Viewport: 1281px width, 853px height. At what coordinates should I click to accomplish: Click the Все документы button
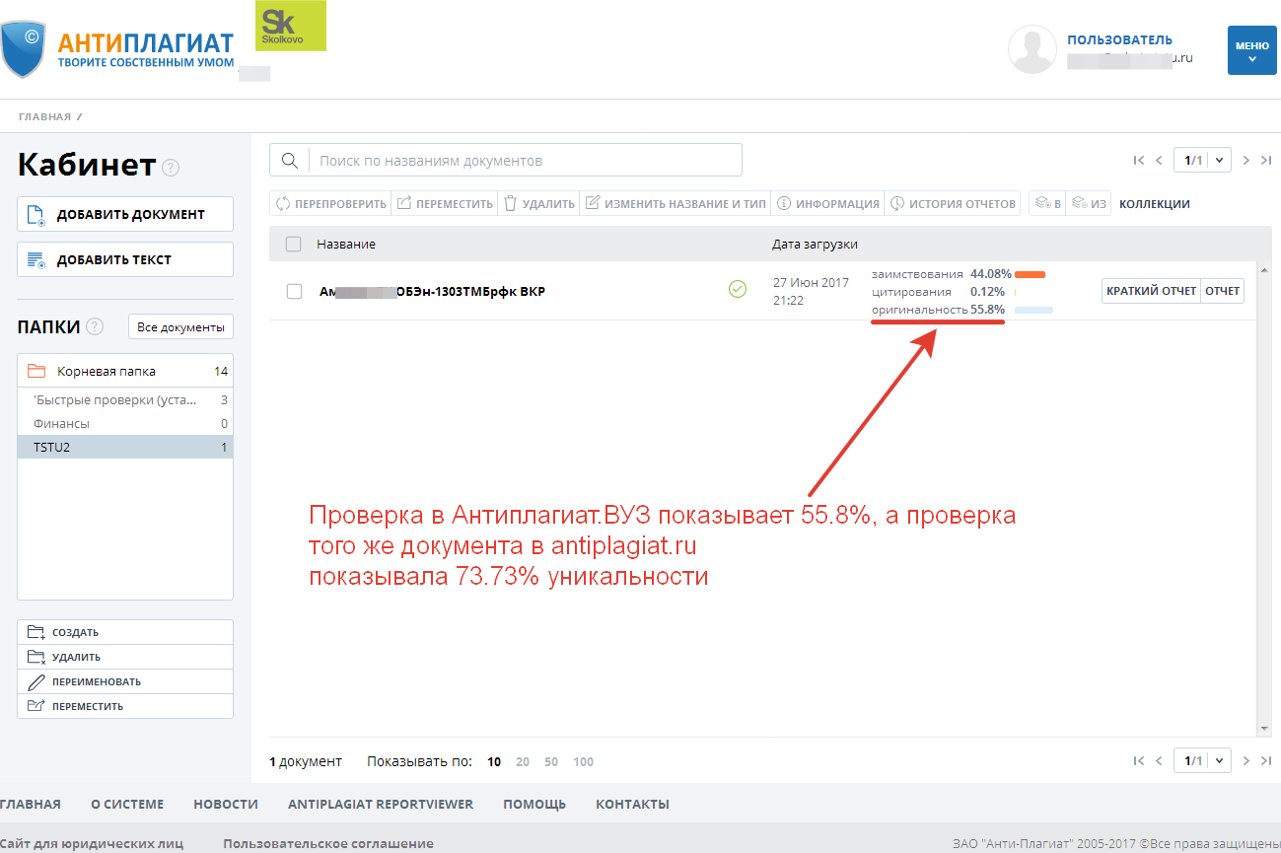pyautogui.click(x=180, y=326)
